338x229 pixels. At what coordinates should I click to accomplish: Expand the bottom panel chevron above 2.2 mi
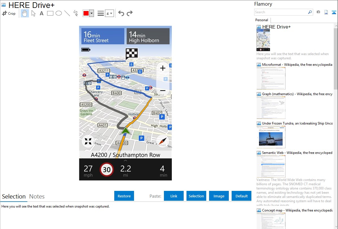coord(126,161)
